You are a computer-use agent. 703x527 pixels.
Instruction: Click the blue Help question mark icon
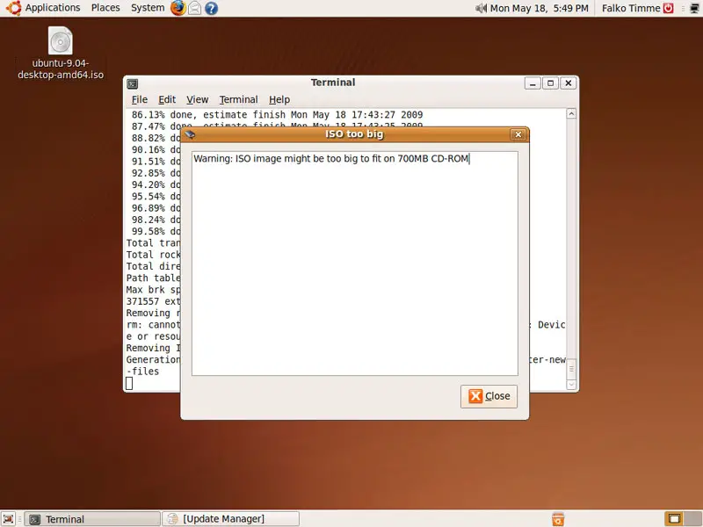[212, 8]
